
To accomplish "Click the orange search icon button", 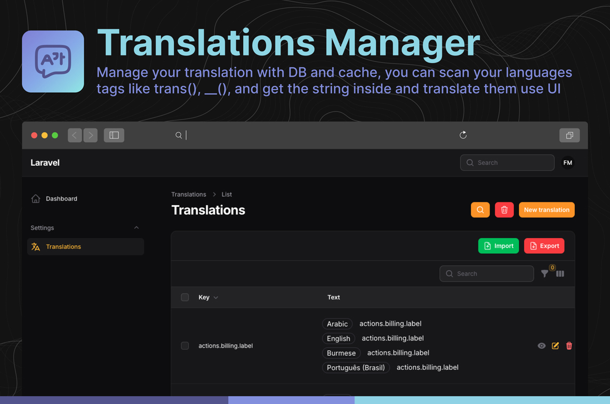I will (480, 210).
